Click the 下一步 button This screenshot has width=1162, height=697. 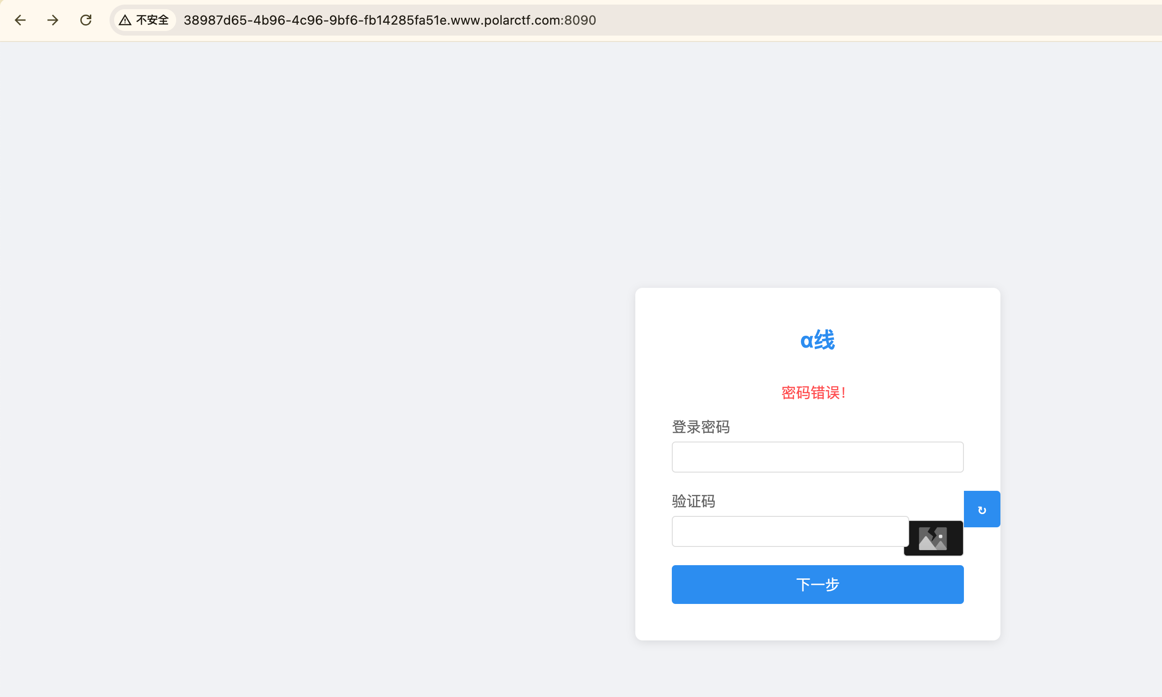[817, 585]
